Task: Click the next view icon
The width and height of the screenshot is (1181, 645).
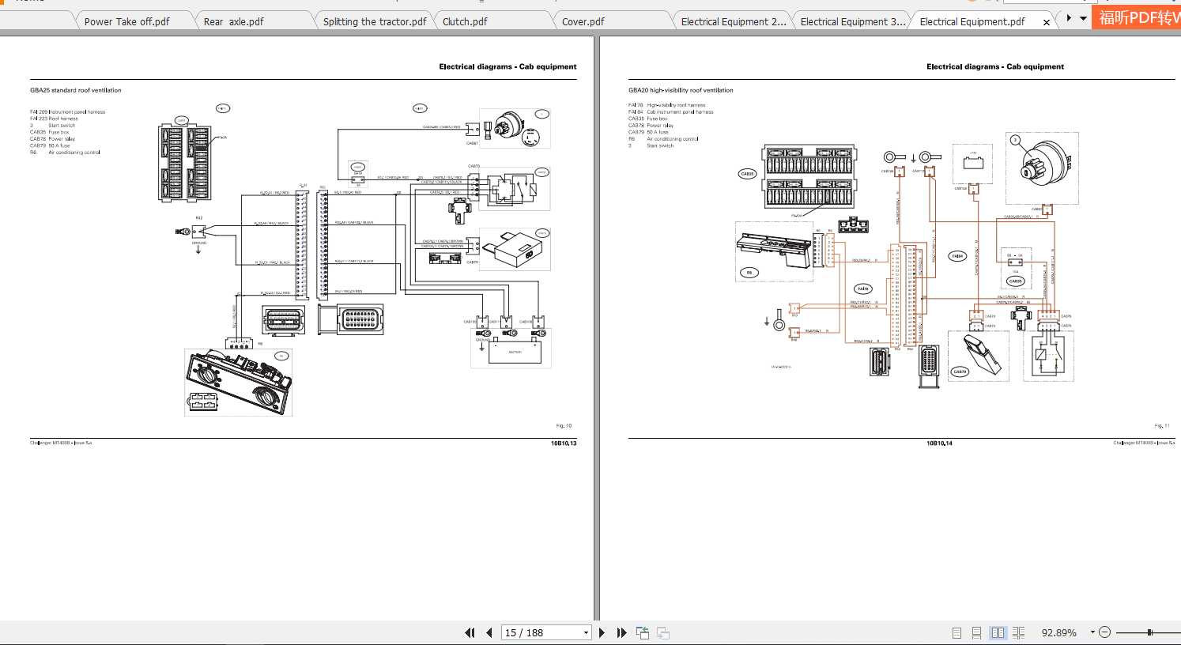Action: pyautogui.click(x=663, y=632)
